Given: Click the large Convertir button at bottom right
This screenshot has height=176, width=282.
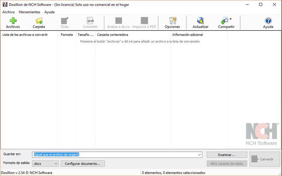Looking at the screenshot, I should tap(265, 159).
